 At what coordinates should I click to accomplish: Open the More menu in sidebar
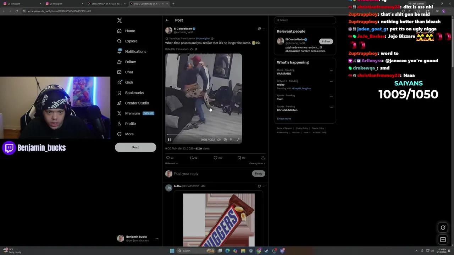(x=126, y=134)
